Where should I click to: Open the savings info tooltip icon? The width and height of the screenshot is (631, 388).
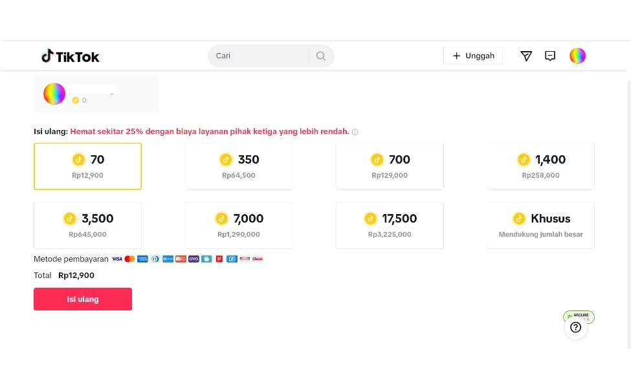[355, 132]
